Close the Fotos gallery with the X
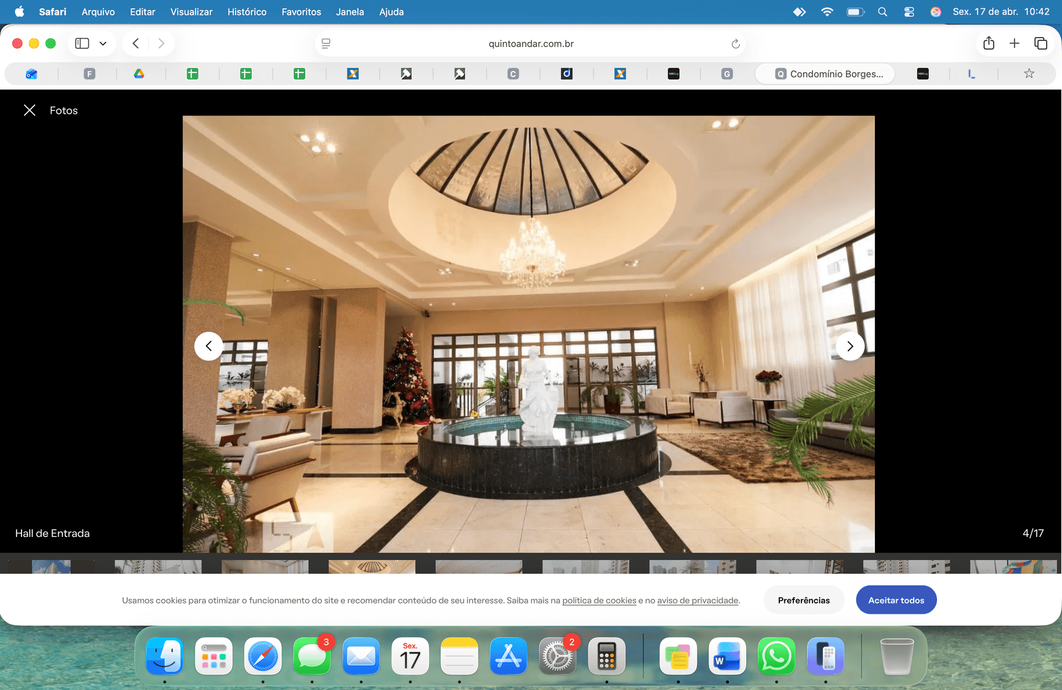This screenshot has height=690, width=1062. click(30, 110)
